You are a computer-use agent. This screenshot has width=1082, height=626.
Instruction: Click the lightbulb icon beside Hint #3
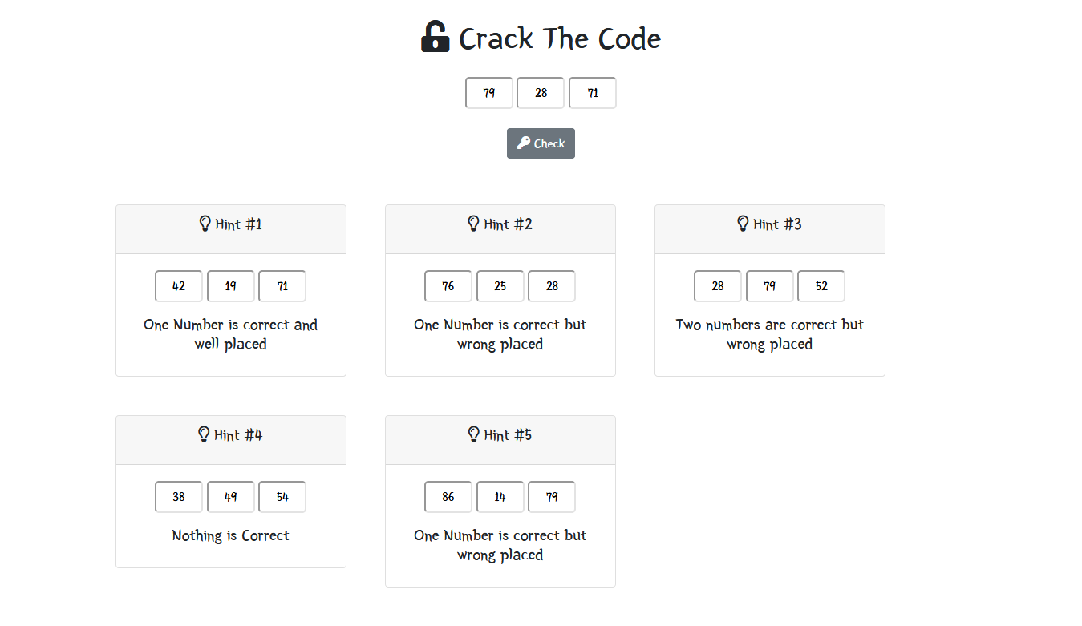click(743, 224)
